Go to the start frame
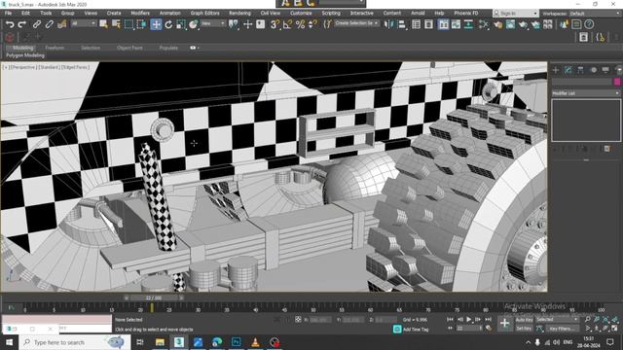The image size is (623, 350). pyautogui.click(x=450, y=320)
